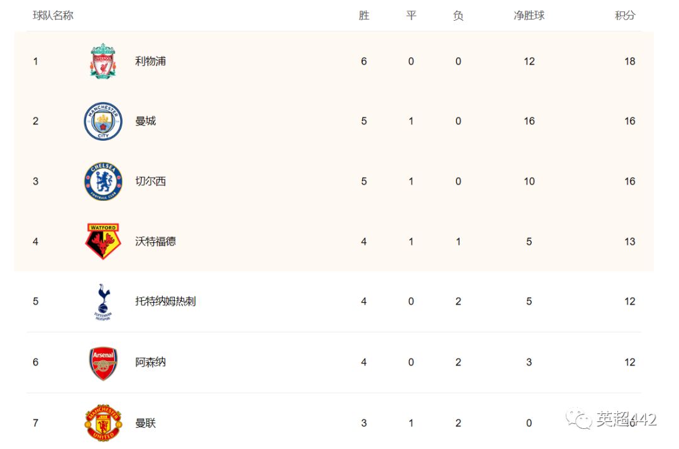Select the 切尔西 team name

pos(150,181)
